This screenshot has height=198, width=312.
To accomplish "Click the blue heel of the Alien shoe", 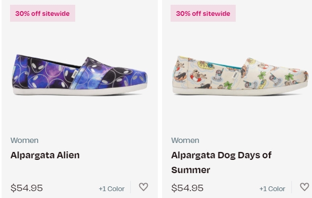I will pyautogui.click(x=19, y=71).
